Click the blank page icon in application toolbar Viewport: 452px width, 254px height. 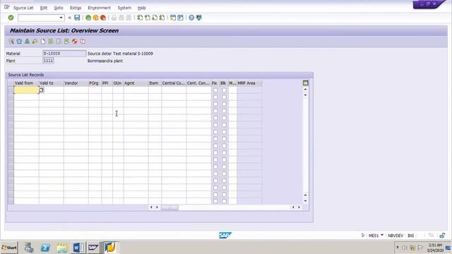pos(43,42)
